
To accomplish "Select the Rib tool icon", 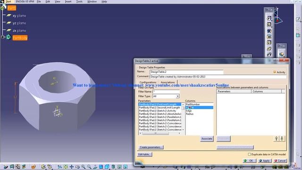I will point(269,49).
